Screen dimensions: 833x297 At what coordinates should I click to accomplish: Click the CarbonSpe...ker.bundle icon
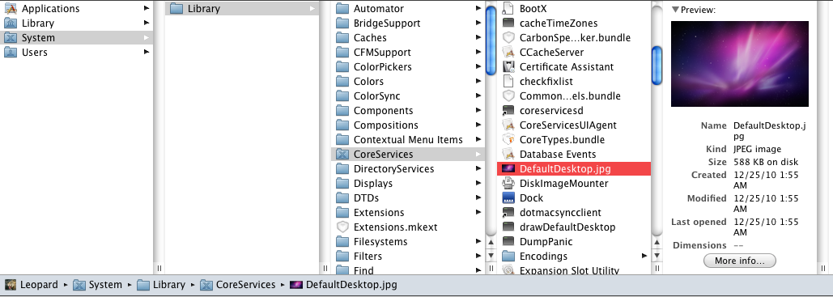508,38
